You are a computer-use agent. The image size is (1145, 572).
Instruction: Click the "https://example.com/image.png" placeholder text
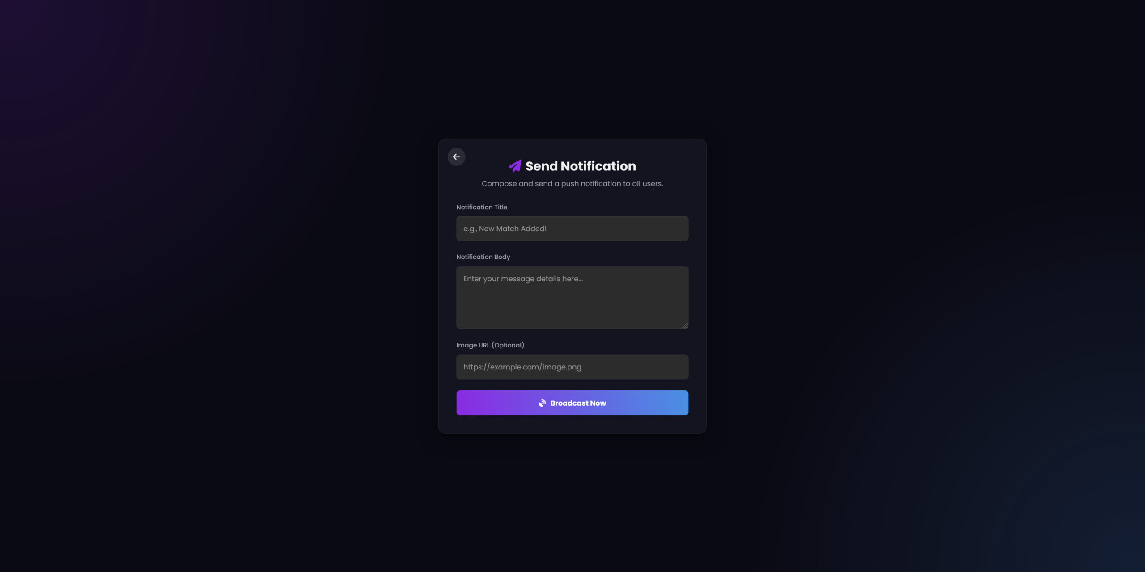coord(522,367)
